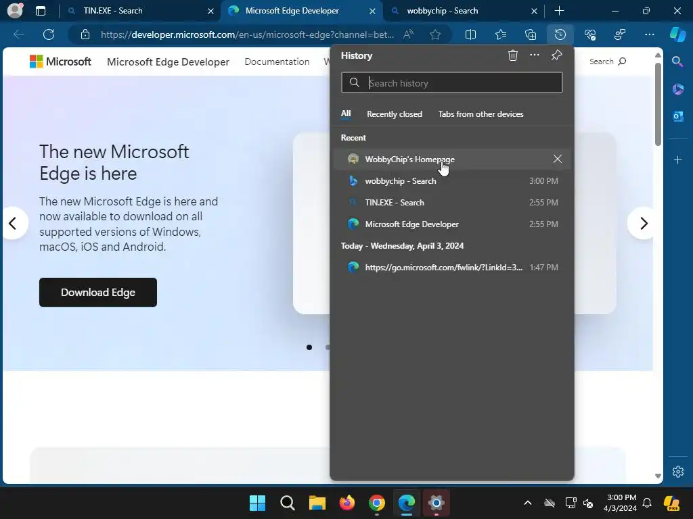Image resolution: width=693 pixels, height=519 pixels.
Task: Add a sidebar app with the plus icon
Action: tap(677, 159)
